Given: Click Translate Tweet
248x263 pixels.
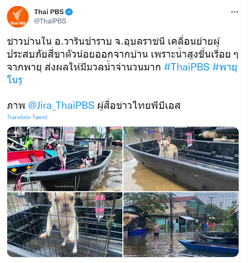Looking at the screenshot, I should [x=27, y=117].
